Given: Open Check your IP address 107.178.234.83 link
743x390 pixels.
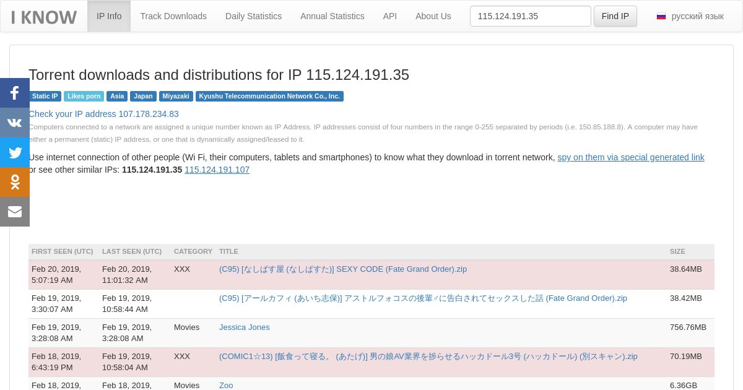Looking at the screenshot, I should pos(104,114).
